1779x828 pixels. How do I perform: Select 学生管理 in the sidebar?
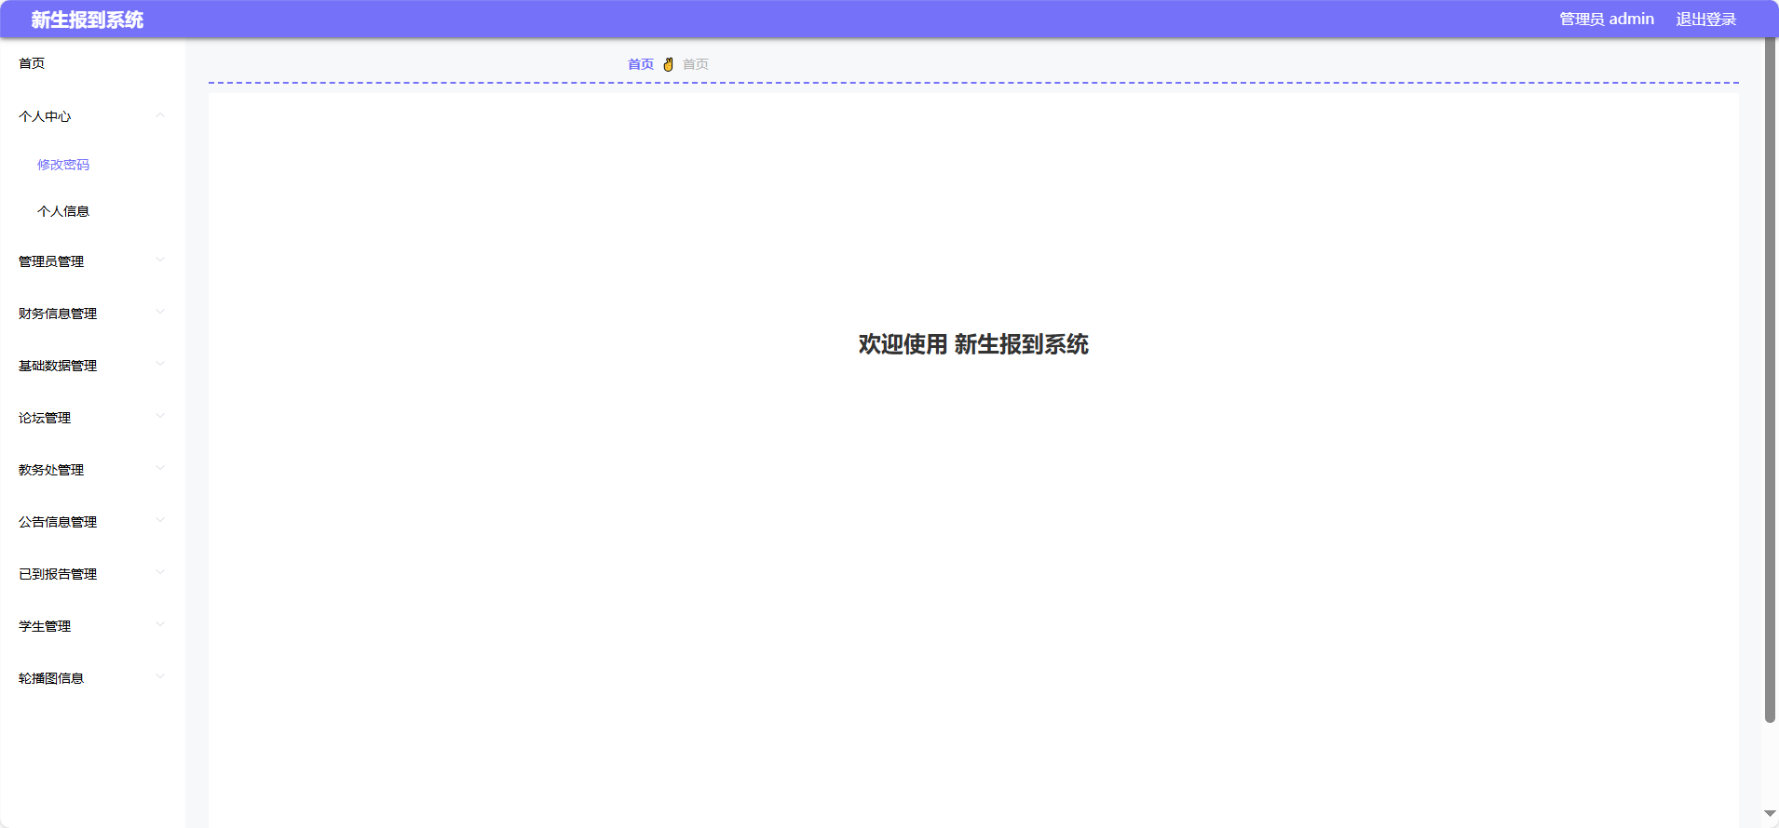pyautogui.click(x=45, y=626)
